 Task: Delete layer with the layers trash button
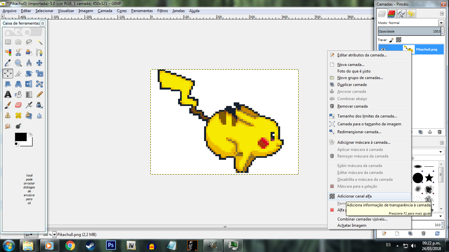(x=439, y=132)
